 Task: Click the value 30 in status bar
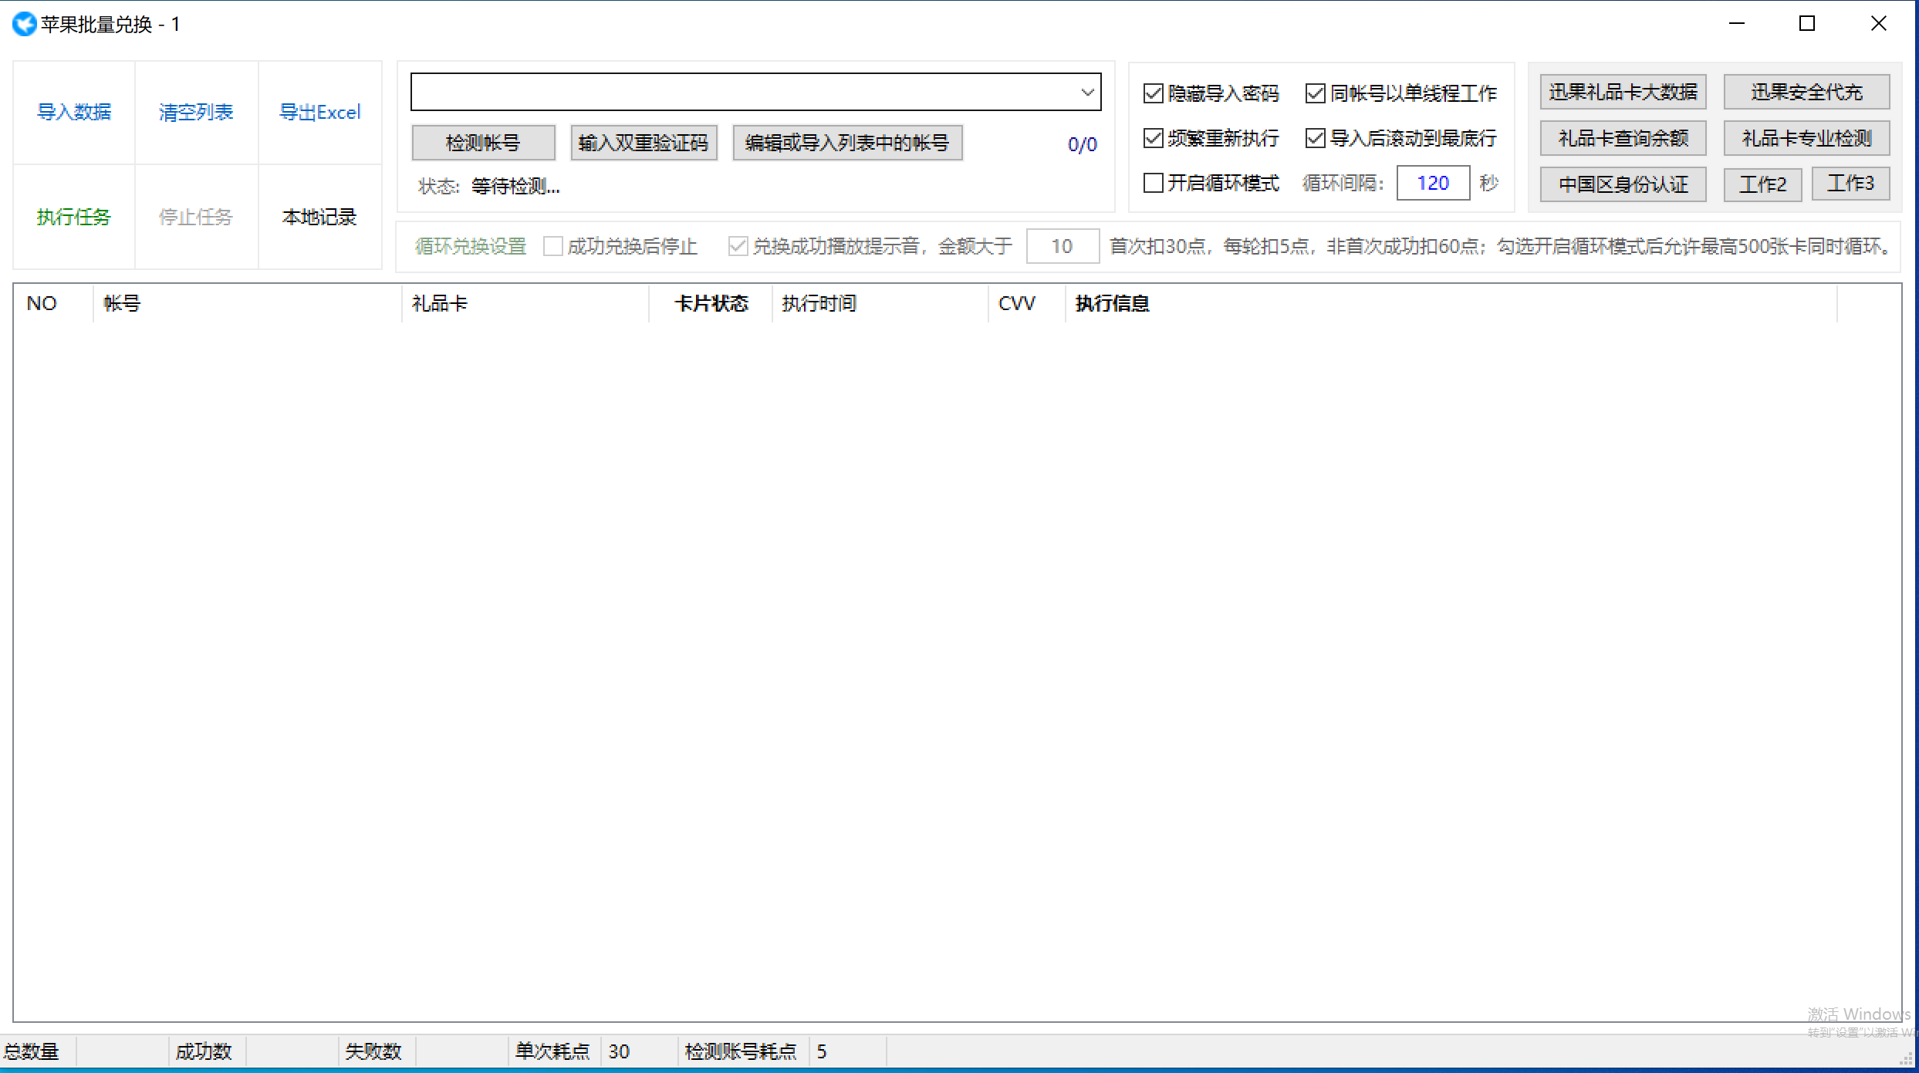619,1051
